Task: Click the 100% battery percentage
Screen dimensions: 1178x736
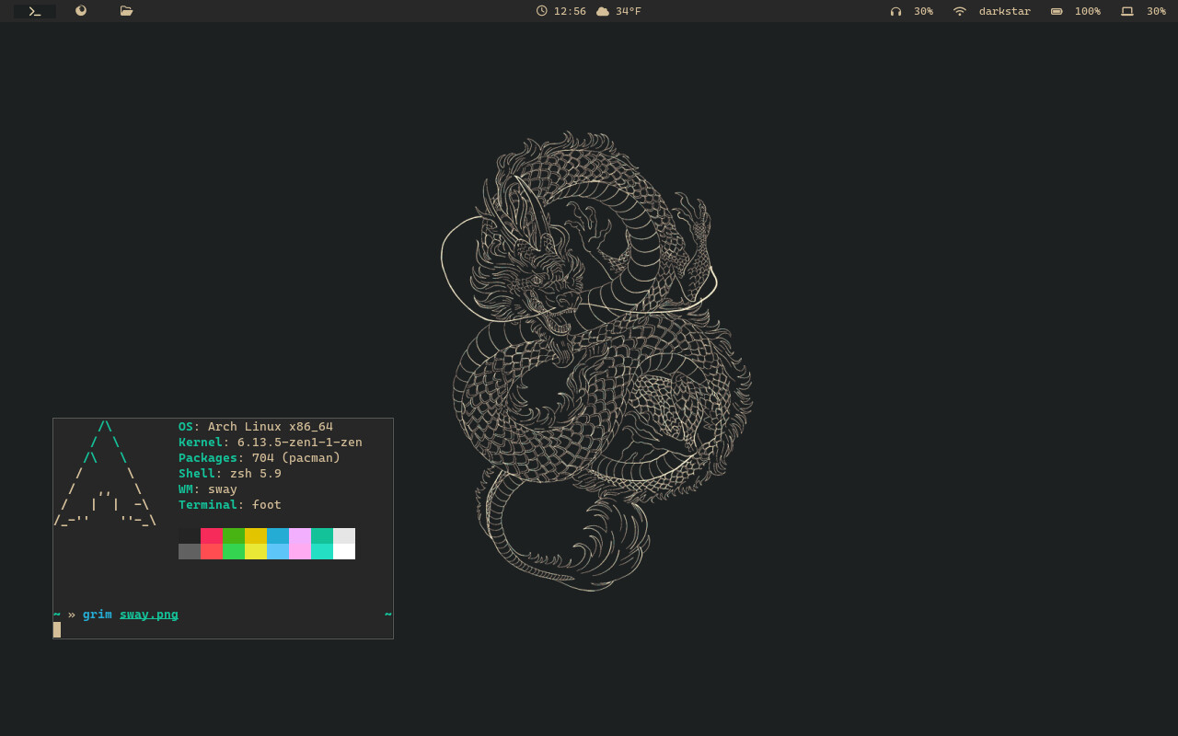Action: tap(1088, 11)
